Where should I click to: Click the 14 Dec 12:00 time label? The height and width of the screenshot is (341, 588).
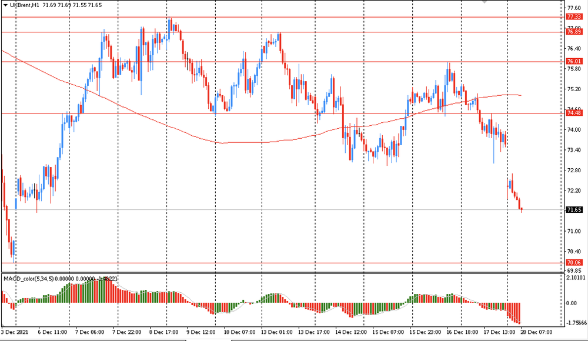(x=351, y=332)
